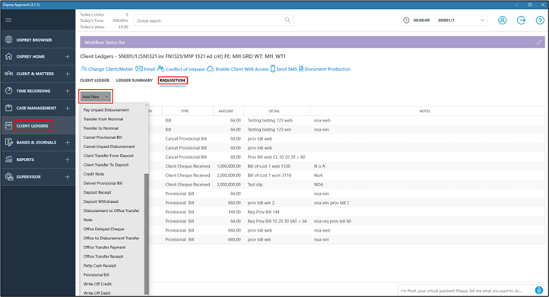549x297 pixels.
Task: Select Write Off Credit option
Action: coord(97,283)
